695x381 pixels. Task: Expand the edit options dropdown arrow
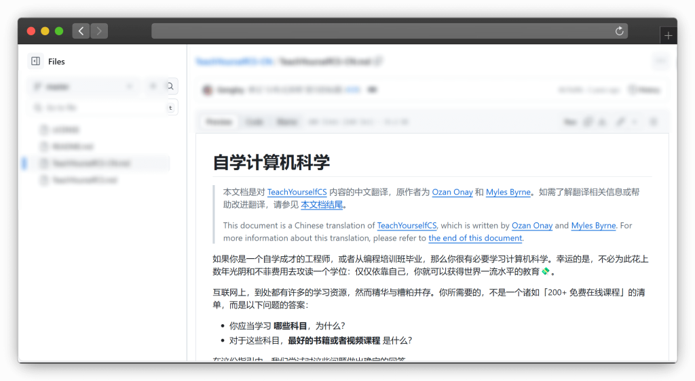635,122
